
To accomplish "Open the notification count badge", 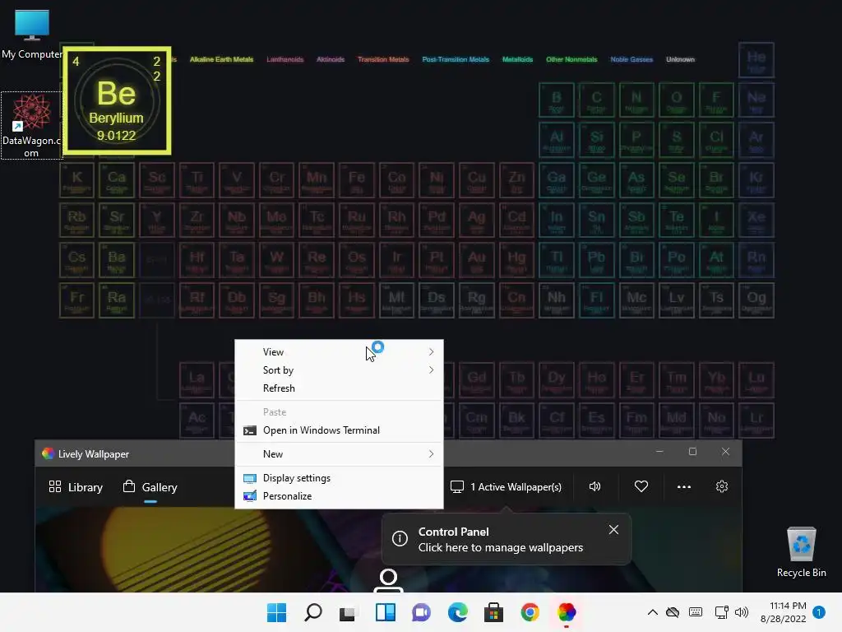I will click(819, 612).
